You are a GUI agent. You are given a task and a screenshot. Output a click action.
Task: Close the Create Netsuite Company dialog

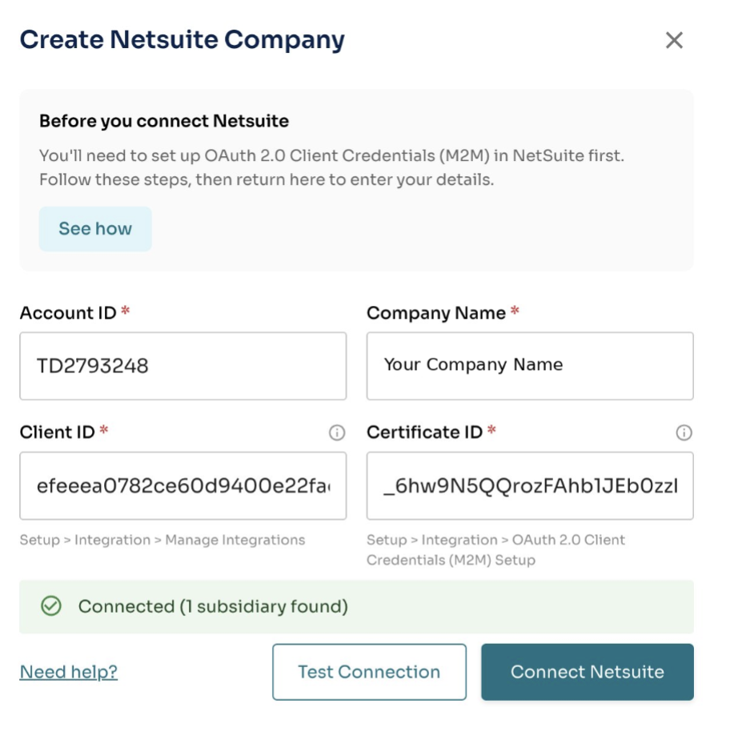(x=674, y=40)
